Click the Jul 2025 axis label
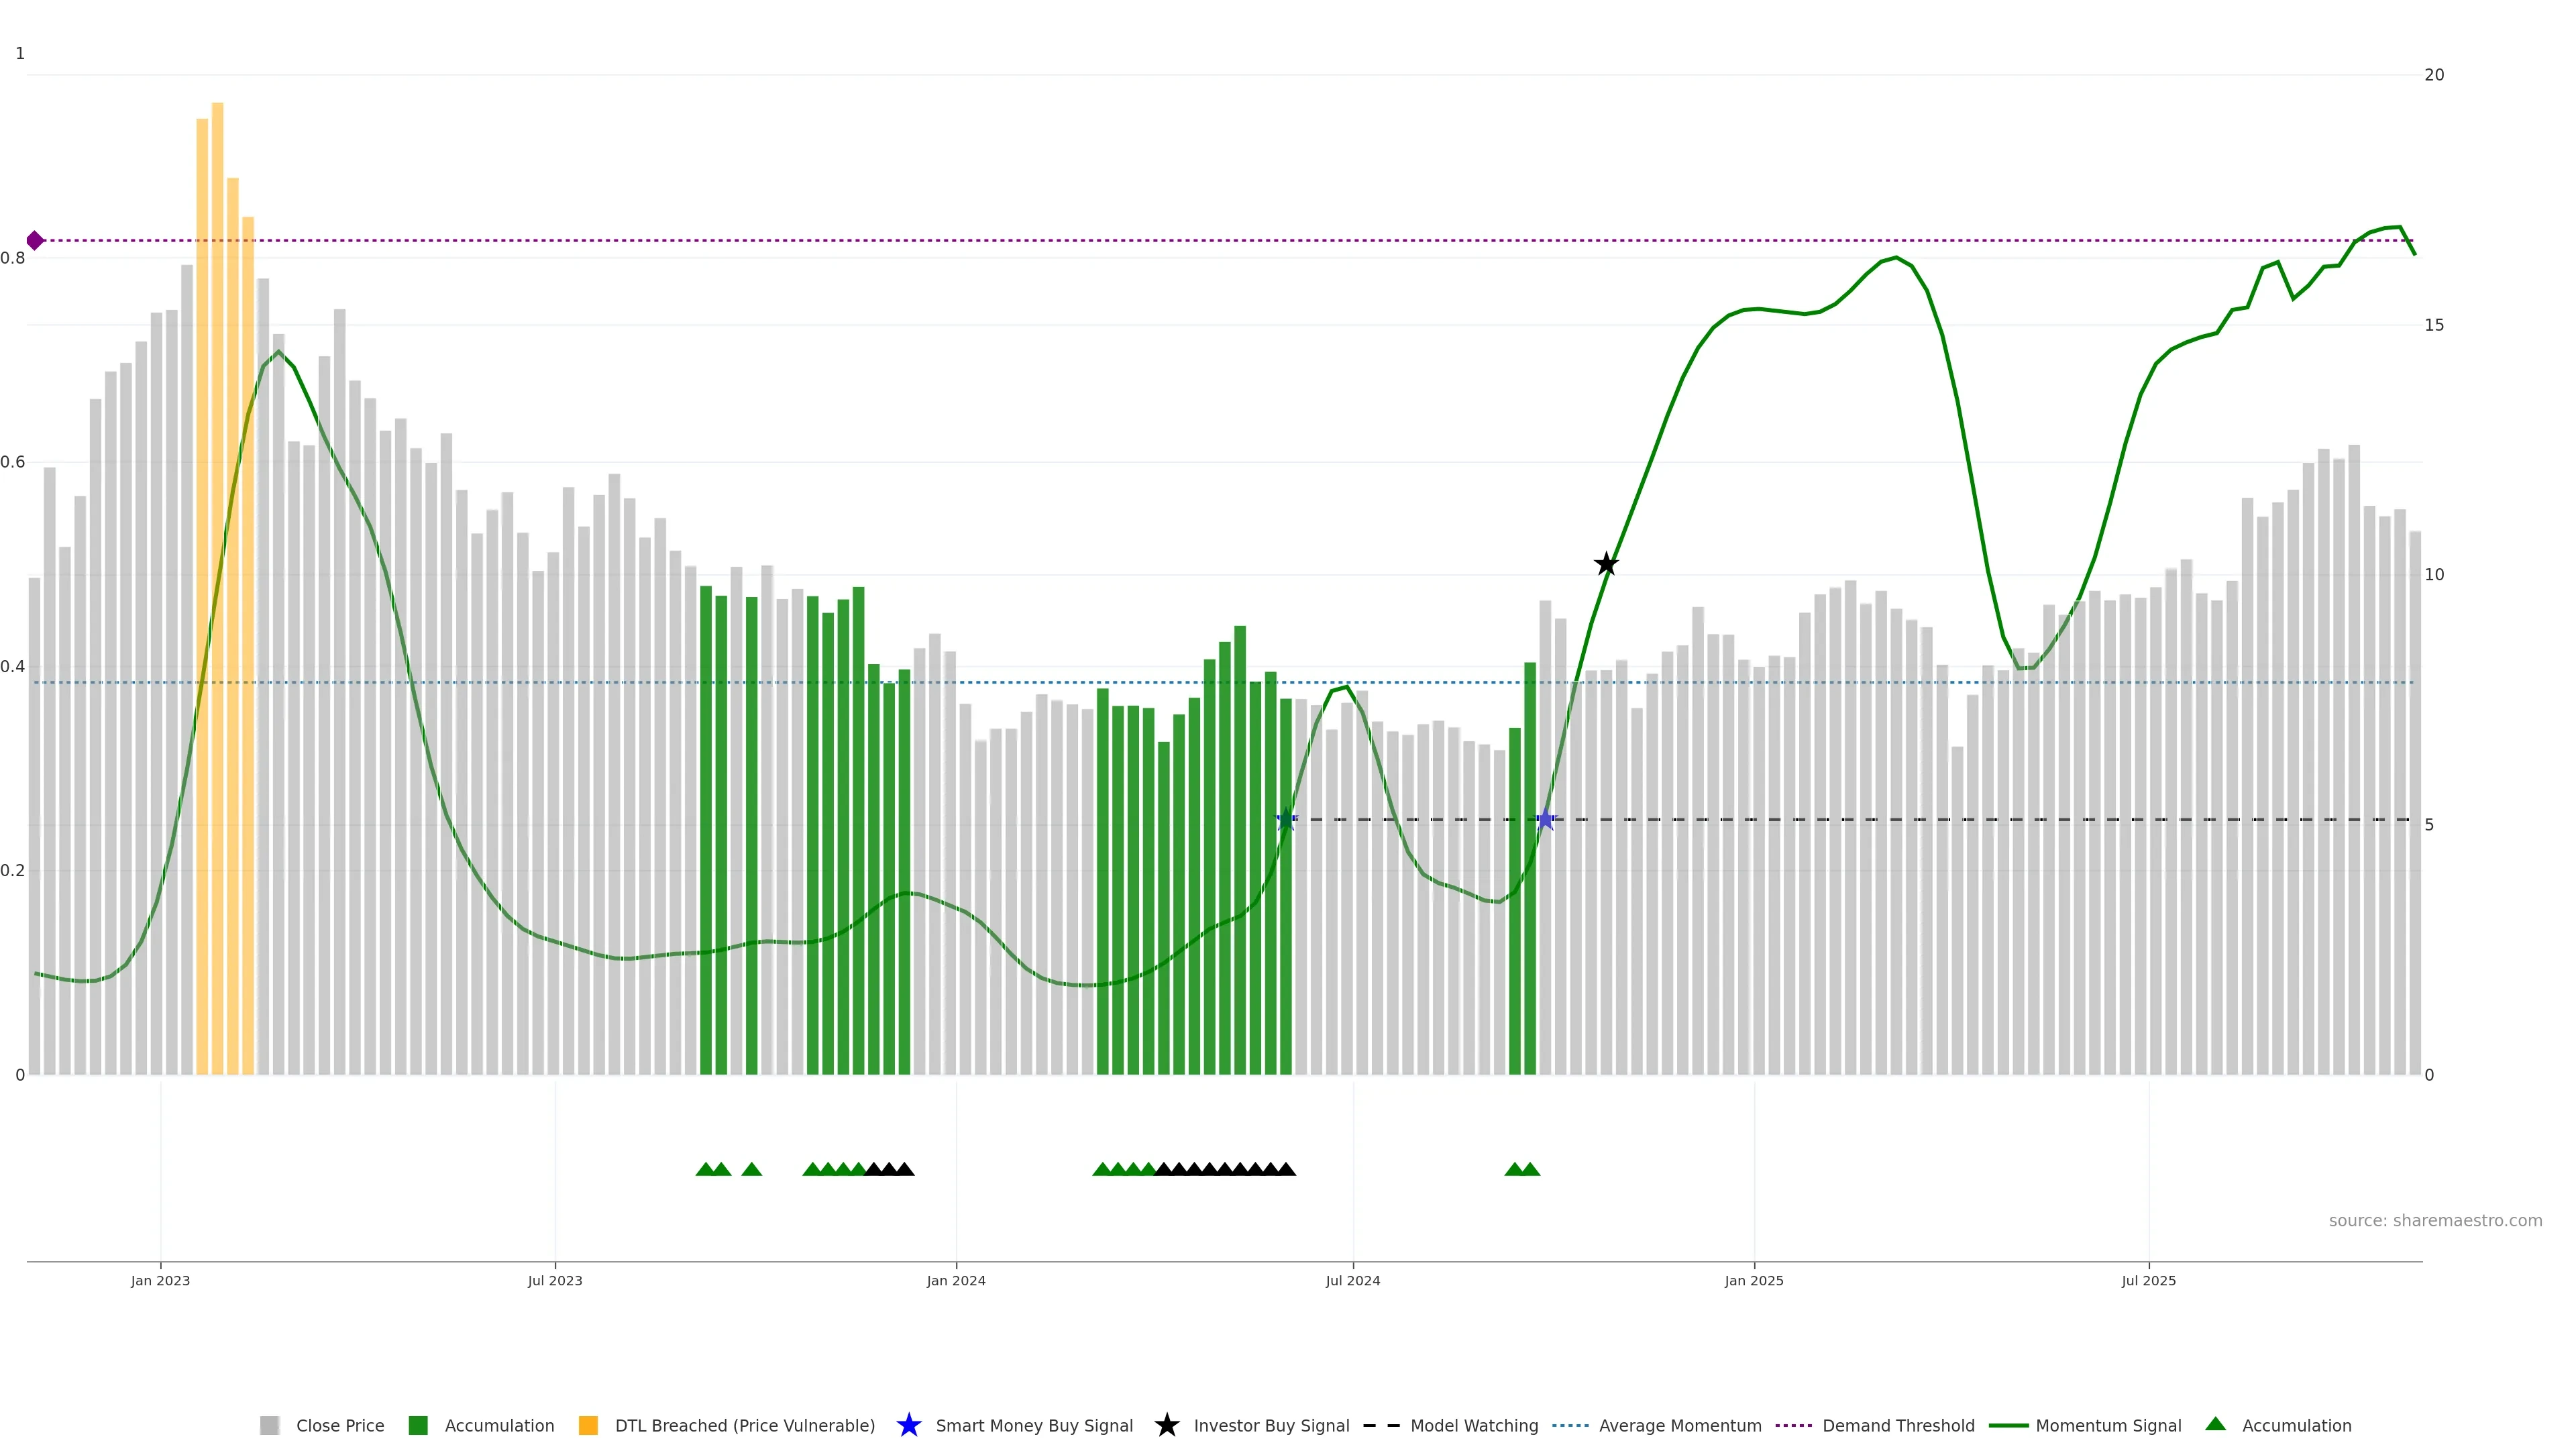The height and width of the screenshot is (1449, 2576). [x=2148, y=1280]
